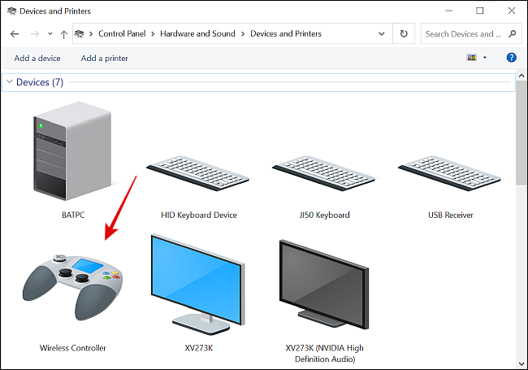Open the address bar history dropdown
Viewport: 528px width, 370px height.
pos(382,33)
